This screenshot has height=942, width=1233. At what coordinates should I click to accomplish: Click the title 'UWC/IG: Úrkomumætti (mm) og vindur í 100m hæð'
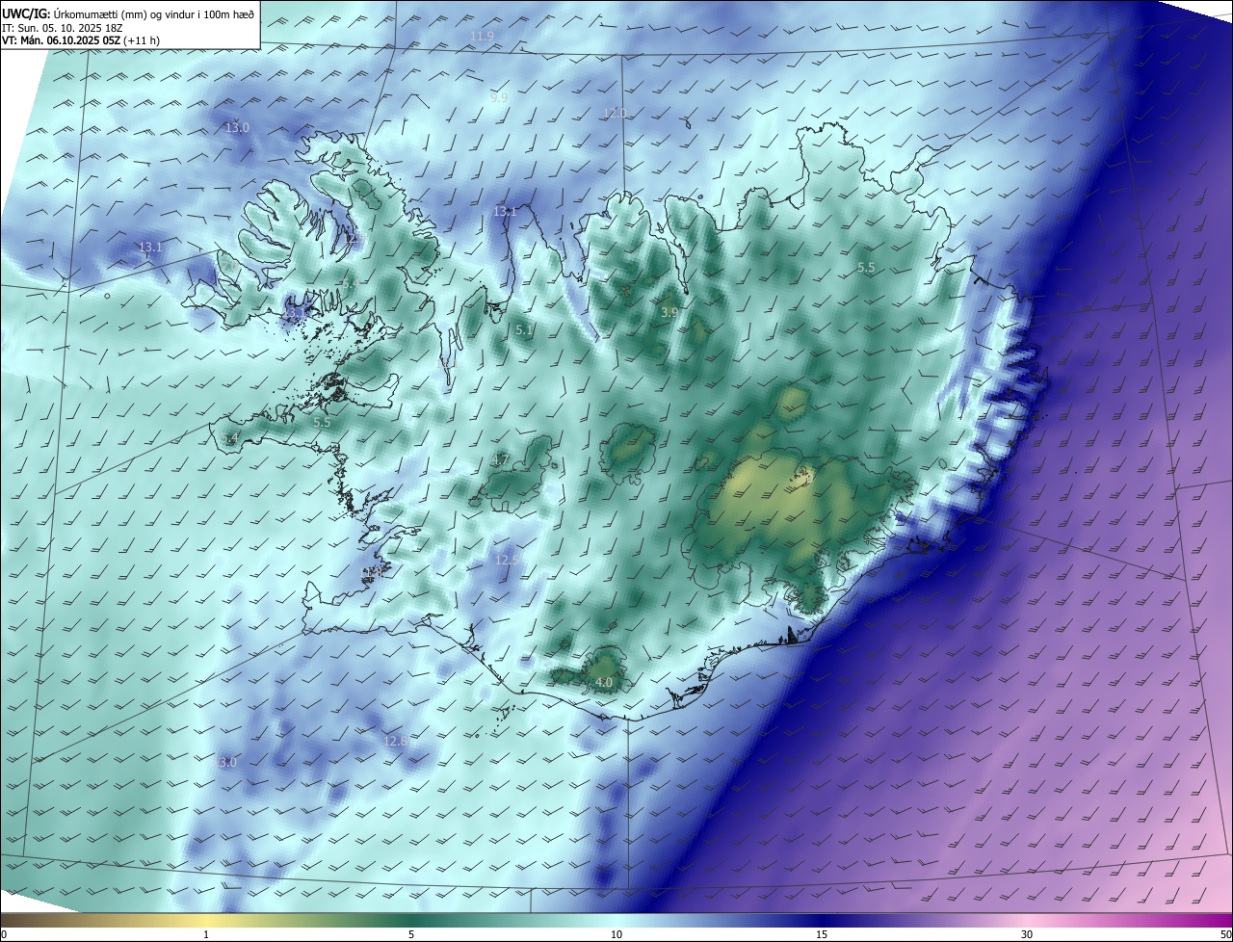point(128,13)
